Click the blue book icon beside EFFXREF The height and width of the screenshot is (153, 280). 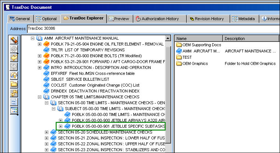[46, 73]
